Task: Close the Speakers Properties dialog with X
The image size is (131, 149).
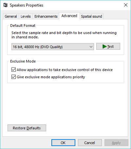Action: click(126, 5)
